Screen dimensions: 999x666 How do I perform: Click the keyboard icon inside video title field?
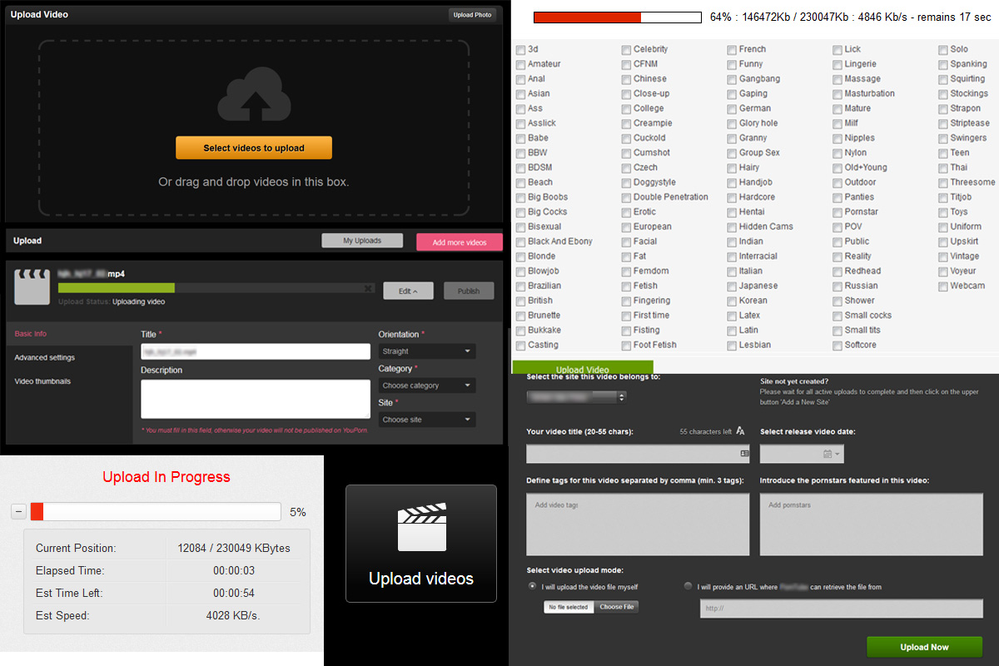pyautogui.click(x=743, y=454)
